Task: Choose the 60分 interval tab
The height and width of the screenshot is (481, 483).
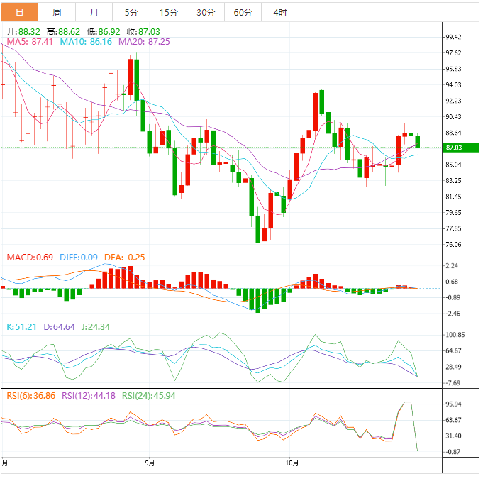Action: (243, 12)
